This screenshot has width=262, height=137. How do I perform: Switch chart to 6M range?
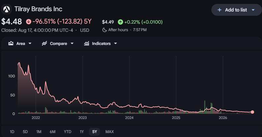point(53,132)
